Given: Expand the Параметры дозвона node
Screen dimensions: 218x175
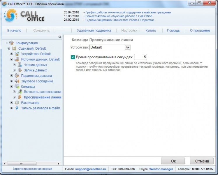Looking at the screenshot, I should click(x=12, y=76).
